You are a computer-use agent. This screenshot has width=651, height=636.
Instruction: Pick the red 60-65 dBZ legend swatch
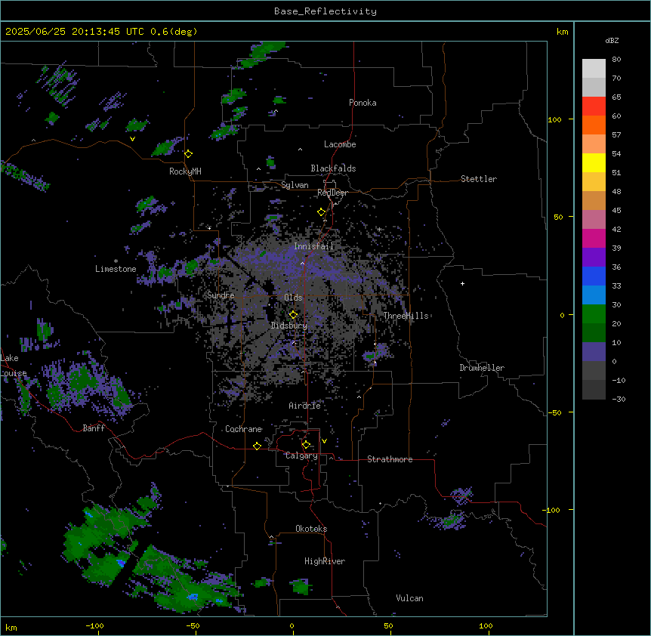(x=594, y=107)
